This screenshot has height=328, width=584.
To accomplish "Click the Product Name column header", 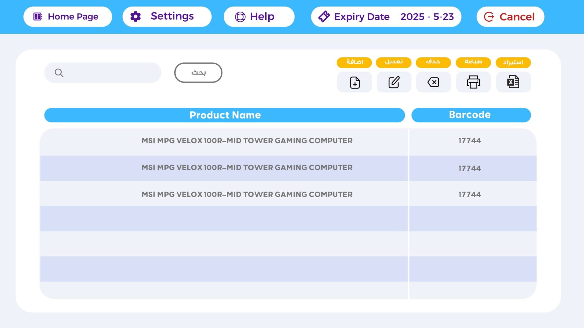I will (x=224, y=115).
